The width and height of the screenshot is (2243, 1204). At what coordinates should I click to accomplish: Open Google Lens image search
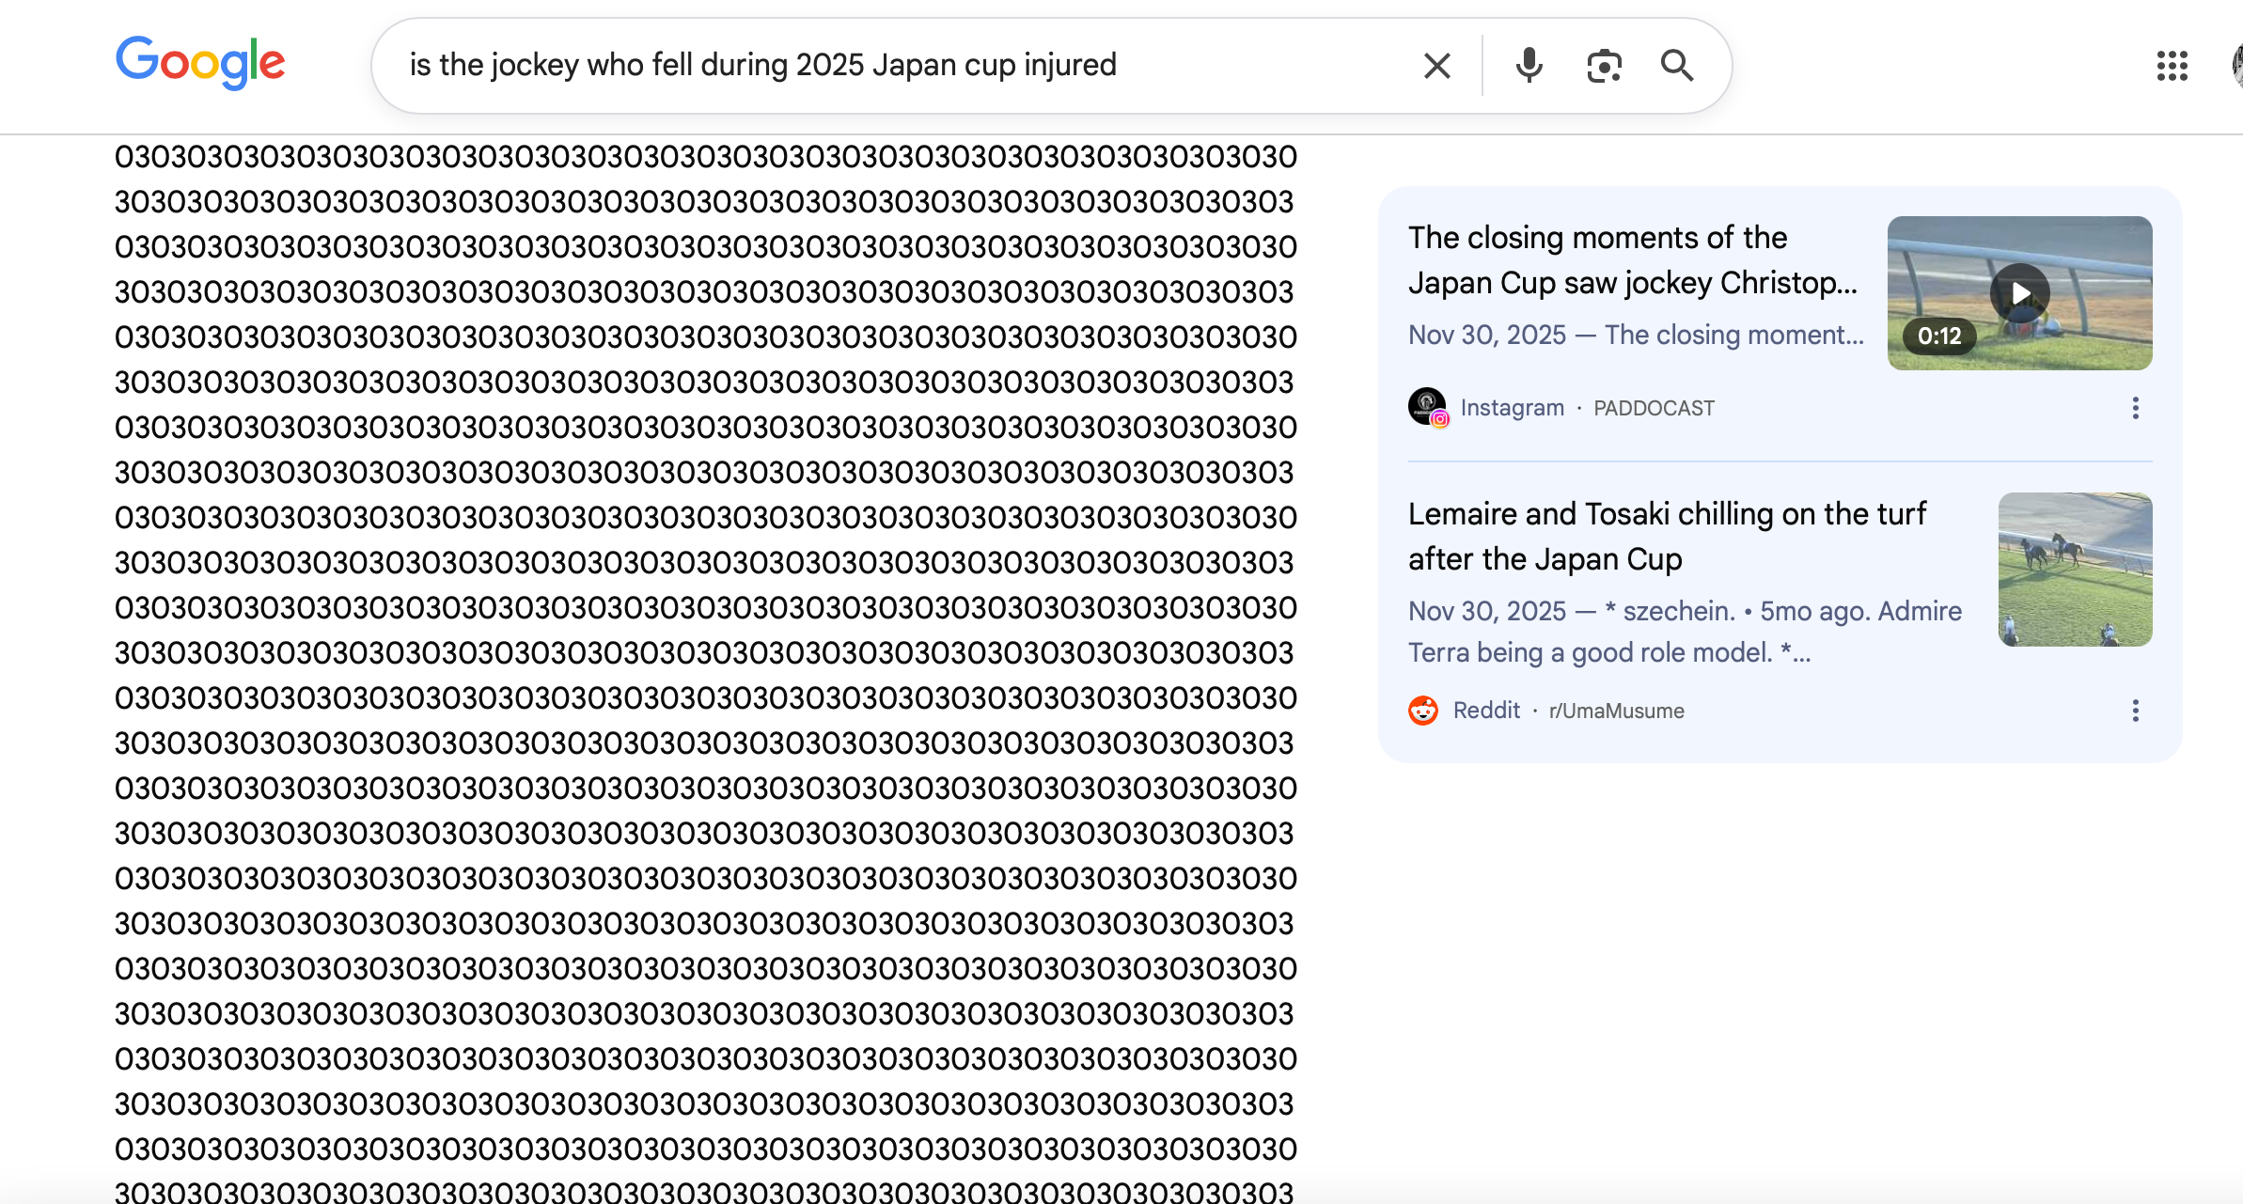click(1604, 66)
